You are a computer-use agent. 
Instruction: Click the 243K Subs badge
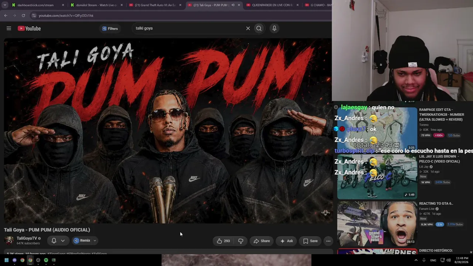[442, 182]
